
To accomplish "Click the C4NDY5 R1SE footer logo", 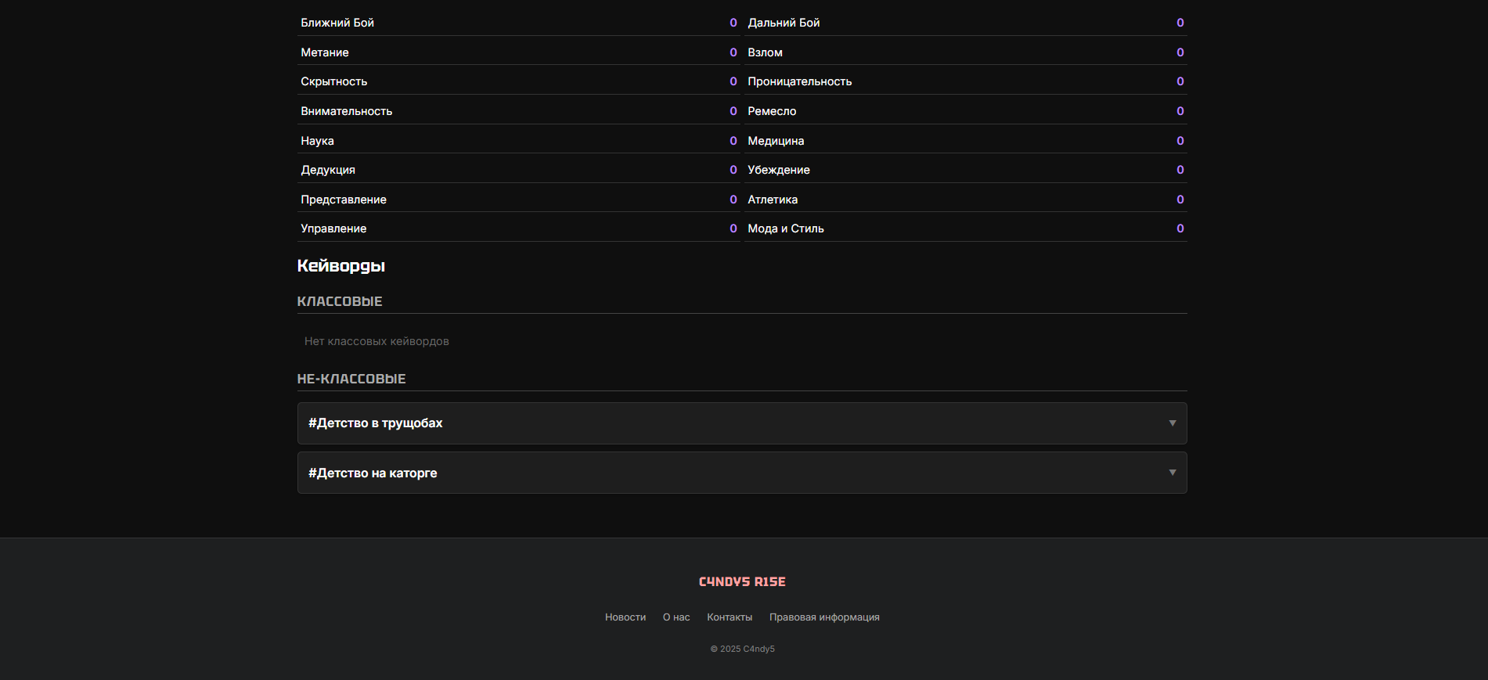I will click(x=742, y=581).
